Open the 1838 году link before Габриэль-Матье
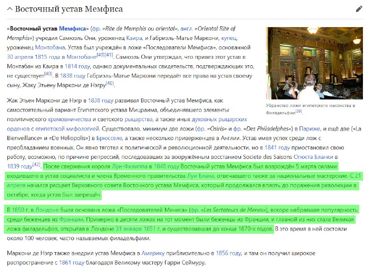Screen dimensions: 368x270 [73, 76]
